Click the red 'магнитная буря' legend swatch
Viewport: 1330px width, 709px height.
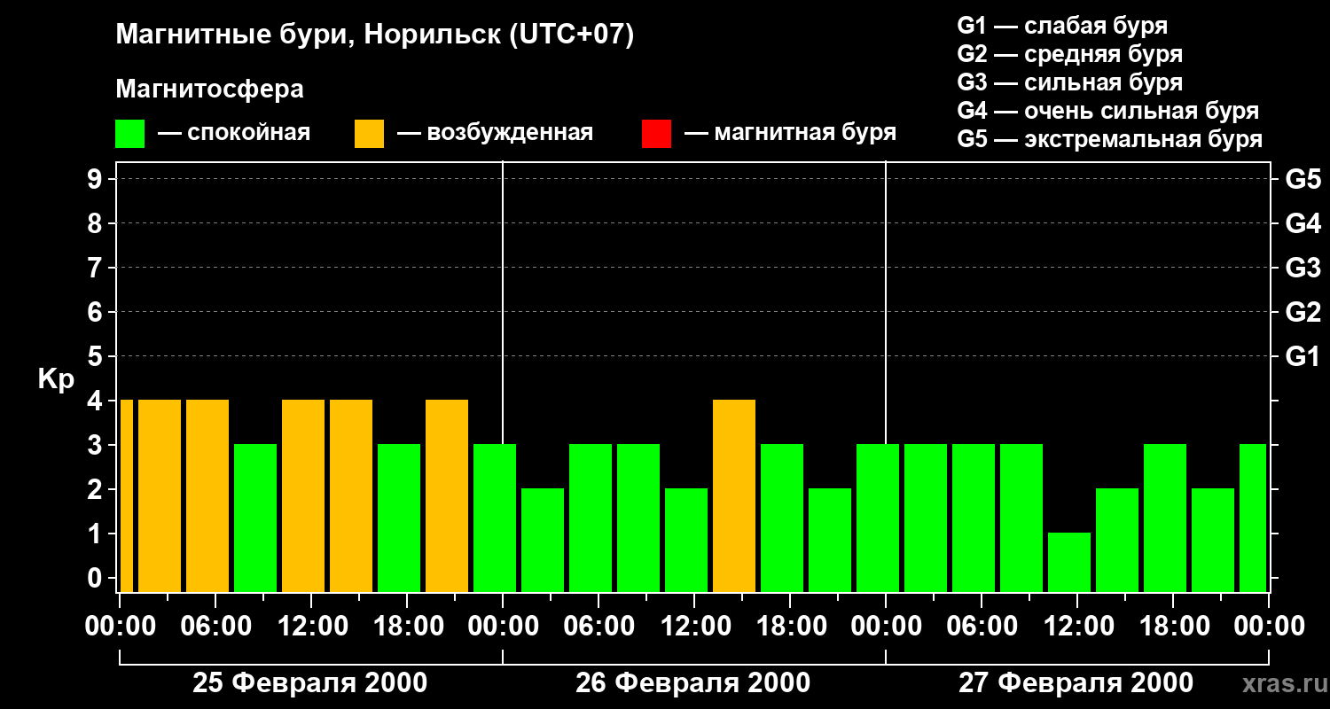coord(656,134)
